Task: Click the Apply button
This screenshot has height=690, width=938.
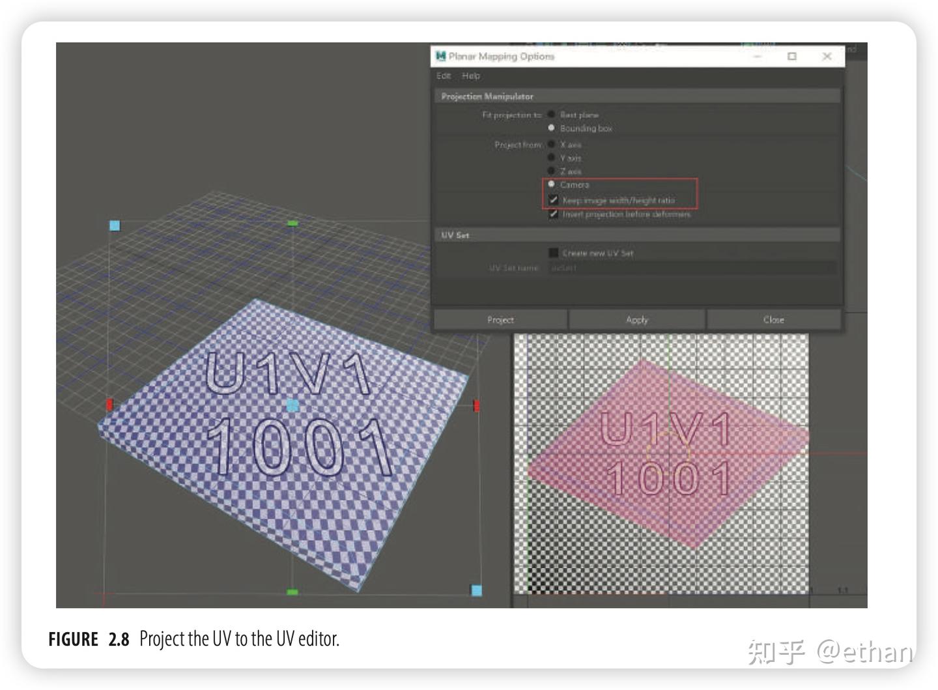Action: coord(637,319)
